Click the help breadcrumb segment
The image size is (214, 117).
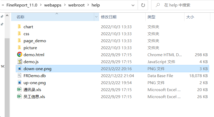96,5
